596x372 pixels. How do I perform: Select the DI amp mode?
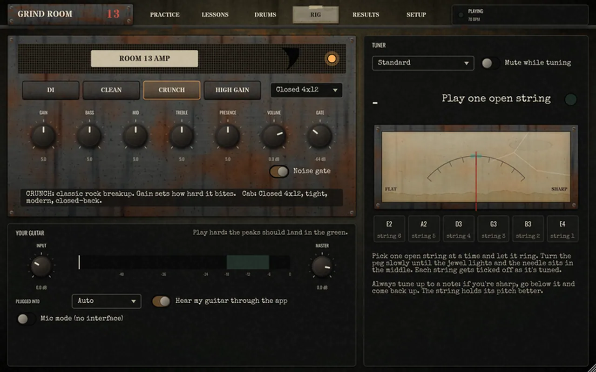click(x=51, y=90)
